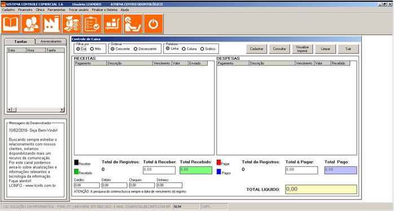The height and width of the screenshot is (211, 394).
Task: Open the person at laptop support icon
Action: [133, 24]
